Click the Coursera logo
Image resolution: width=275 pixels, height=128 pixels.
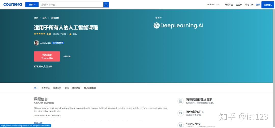[13, 4]
